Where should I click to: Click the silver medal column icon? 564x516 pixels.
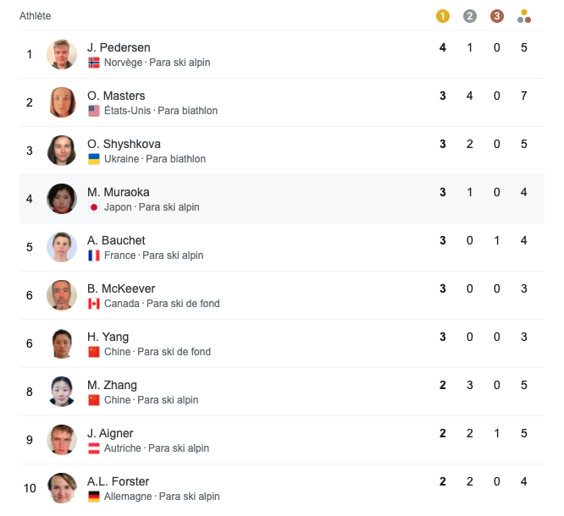tap(470, 16)
